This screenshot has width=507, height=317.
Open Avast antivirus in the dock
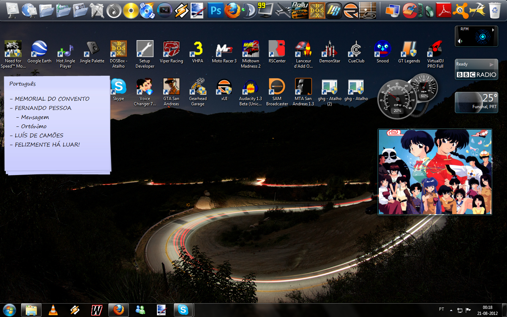click(461, 11)
